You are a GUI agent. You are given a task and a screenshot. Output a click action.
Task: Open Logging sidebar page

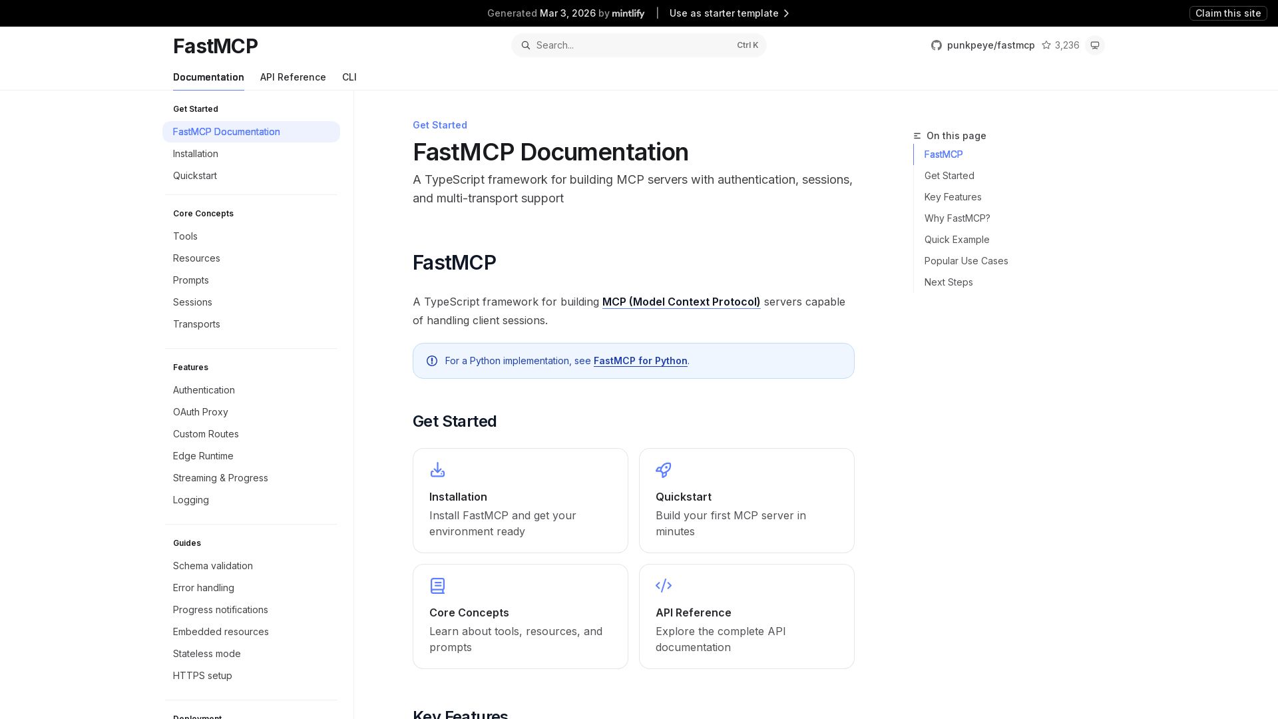coord(251,500)
